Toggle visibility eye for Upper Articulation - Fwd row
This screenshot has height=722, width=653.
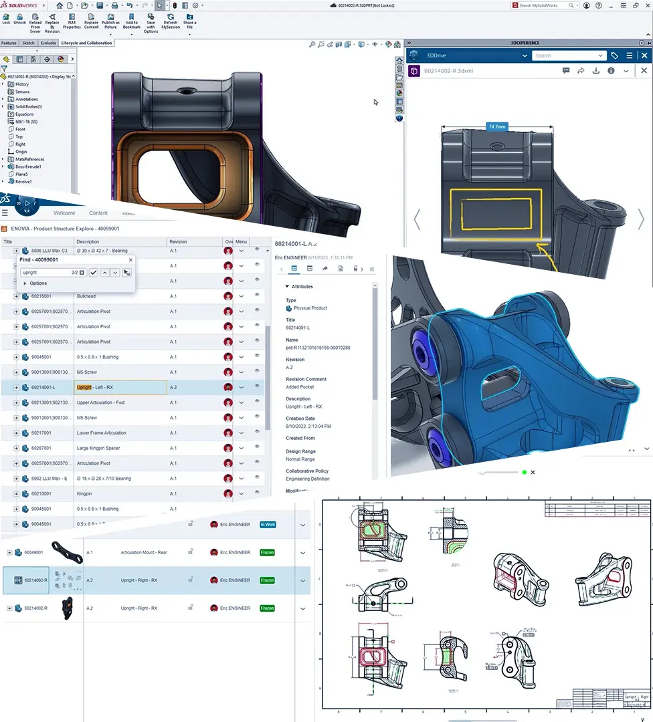pos(257,401)
